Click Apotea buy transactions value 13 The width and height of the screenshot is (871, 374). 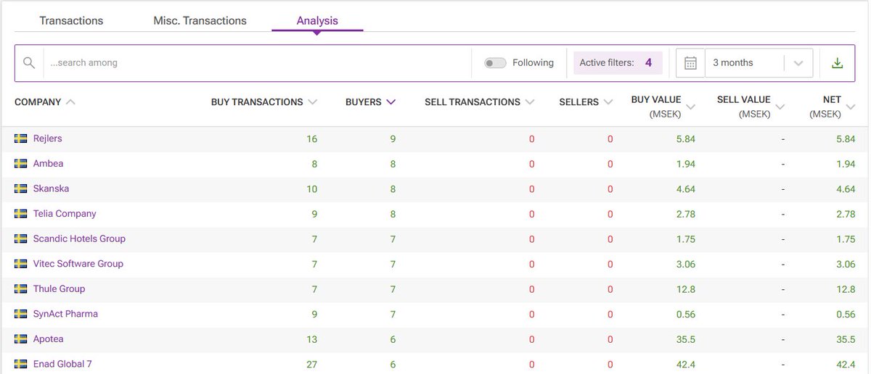pos(312,339)
